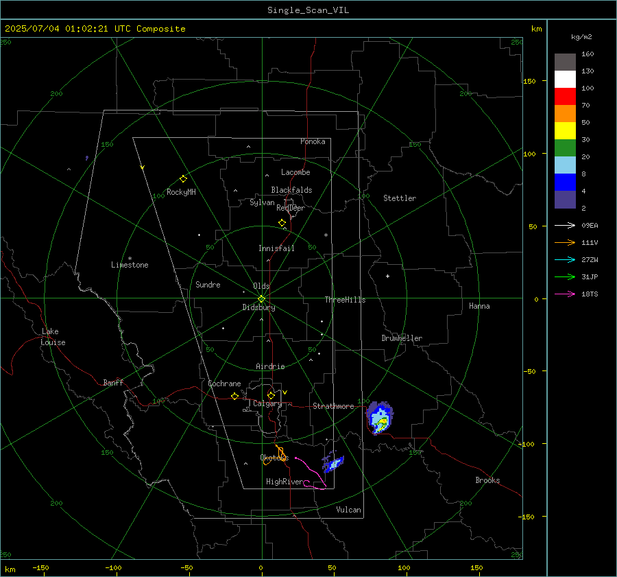Image resolution: width=617 pixels, height=577 pixels.
Task: Click the yellow diamond marker at Cochrane
Action: tap(235, 397)
